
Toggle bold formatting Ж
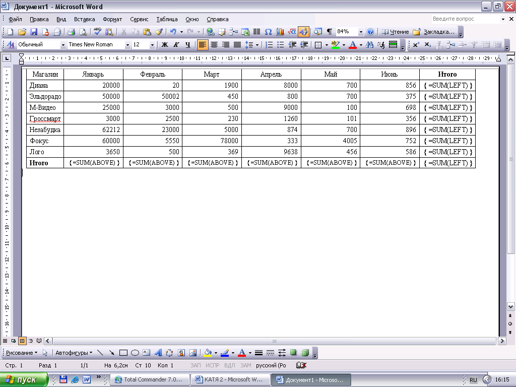pyautogui.click(x=165, y=45)
